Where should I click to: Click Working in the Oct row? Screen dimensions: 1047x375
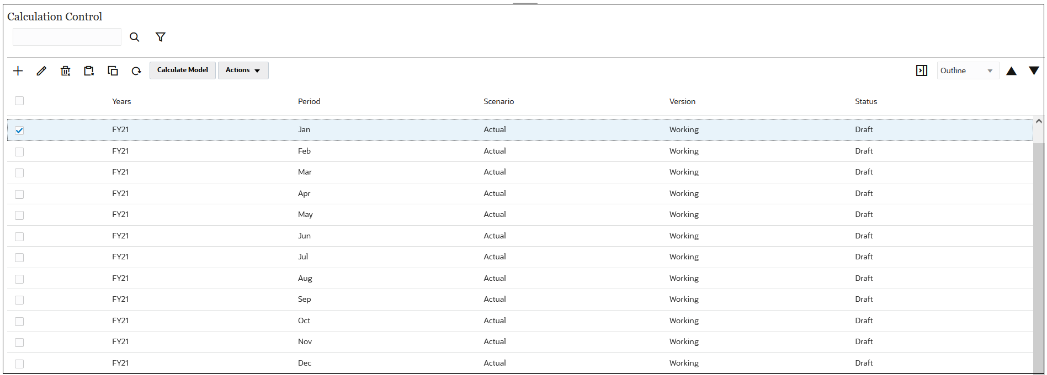(684, 320)
